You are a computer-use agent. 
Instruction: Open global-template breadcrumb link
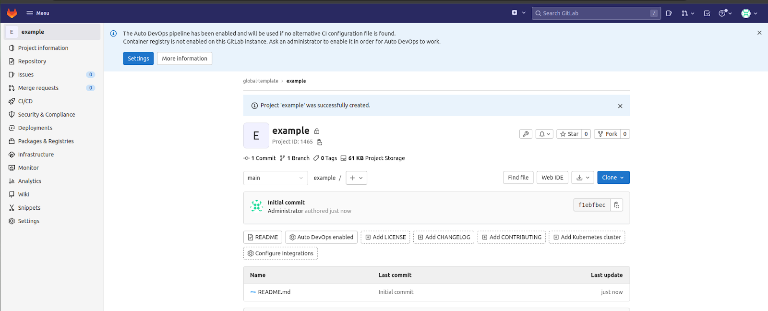tap(261, 81)
